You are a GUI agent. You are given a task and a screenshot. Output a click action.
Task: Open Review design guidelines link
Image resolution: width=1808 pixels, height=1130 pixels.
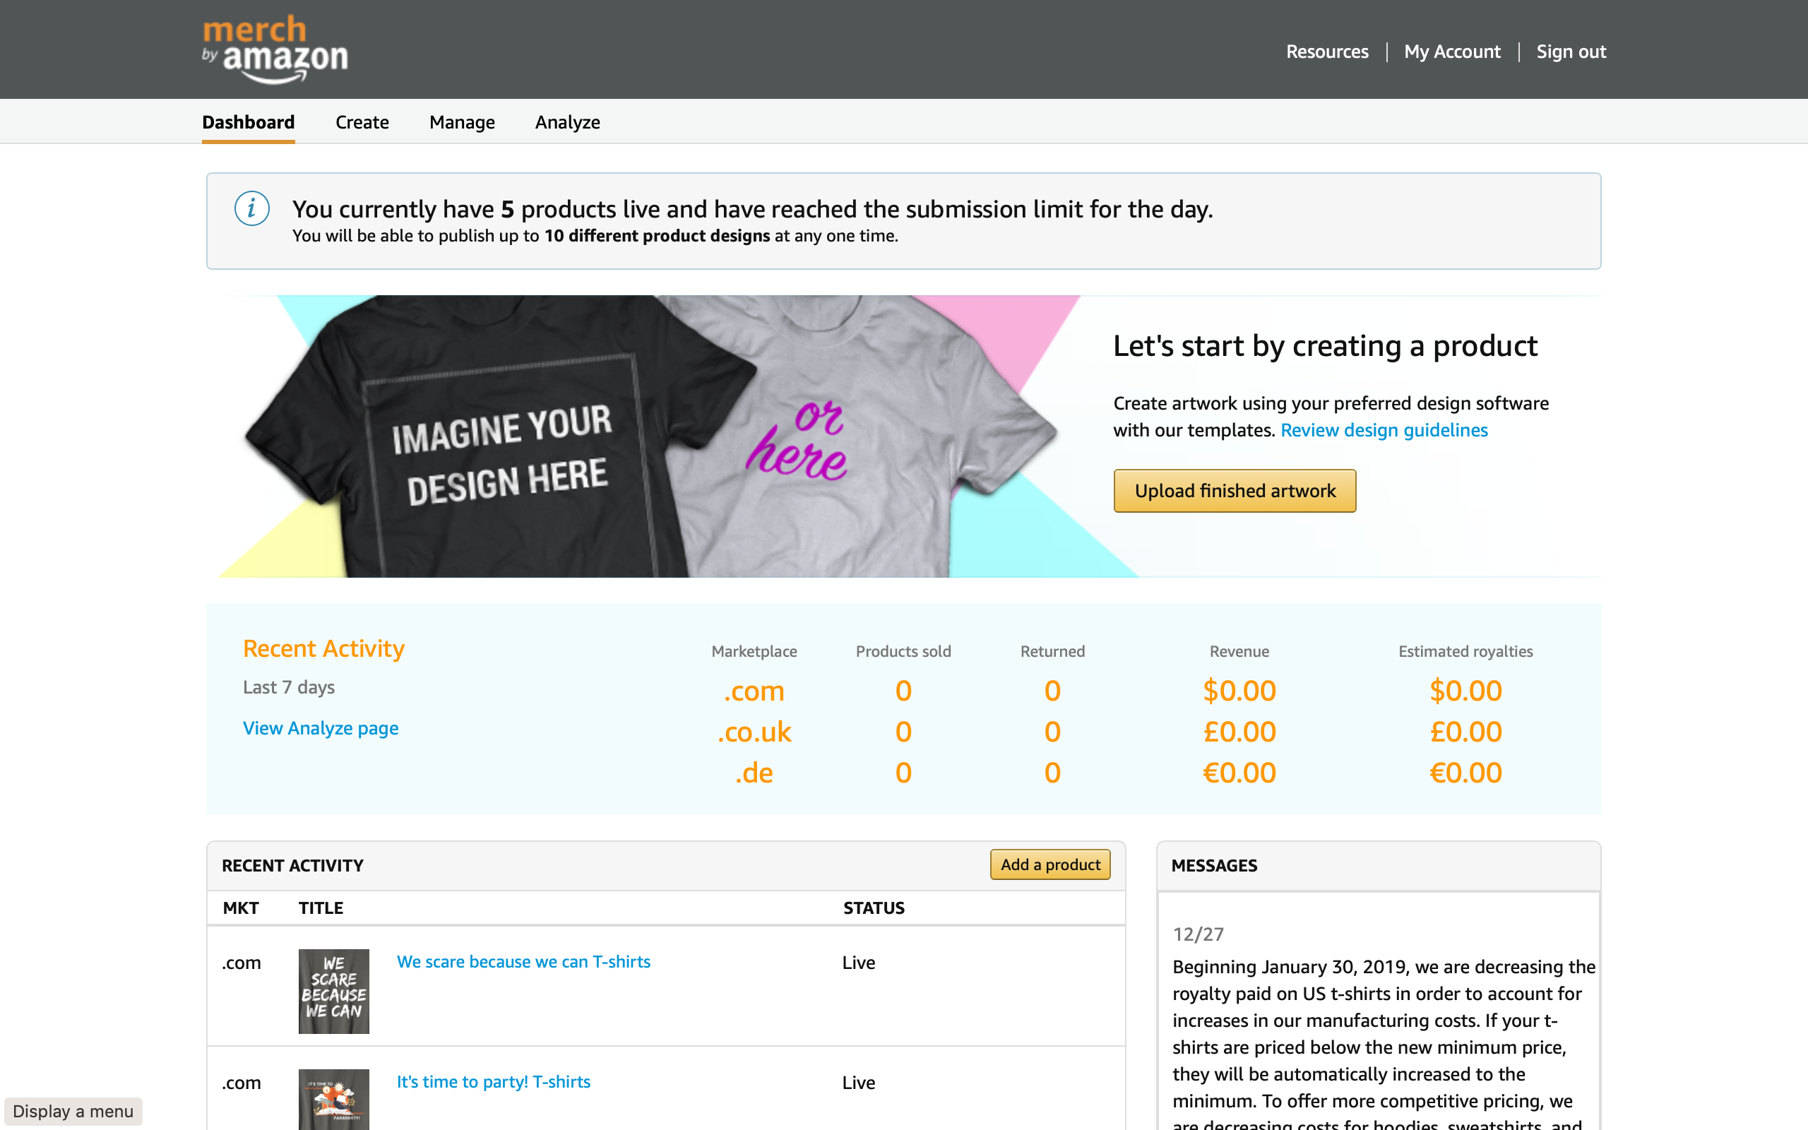point(1384,431)
